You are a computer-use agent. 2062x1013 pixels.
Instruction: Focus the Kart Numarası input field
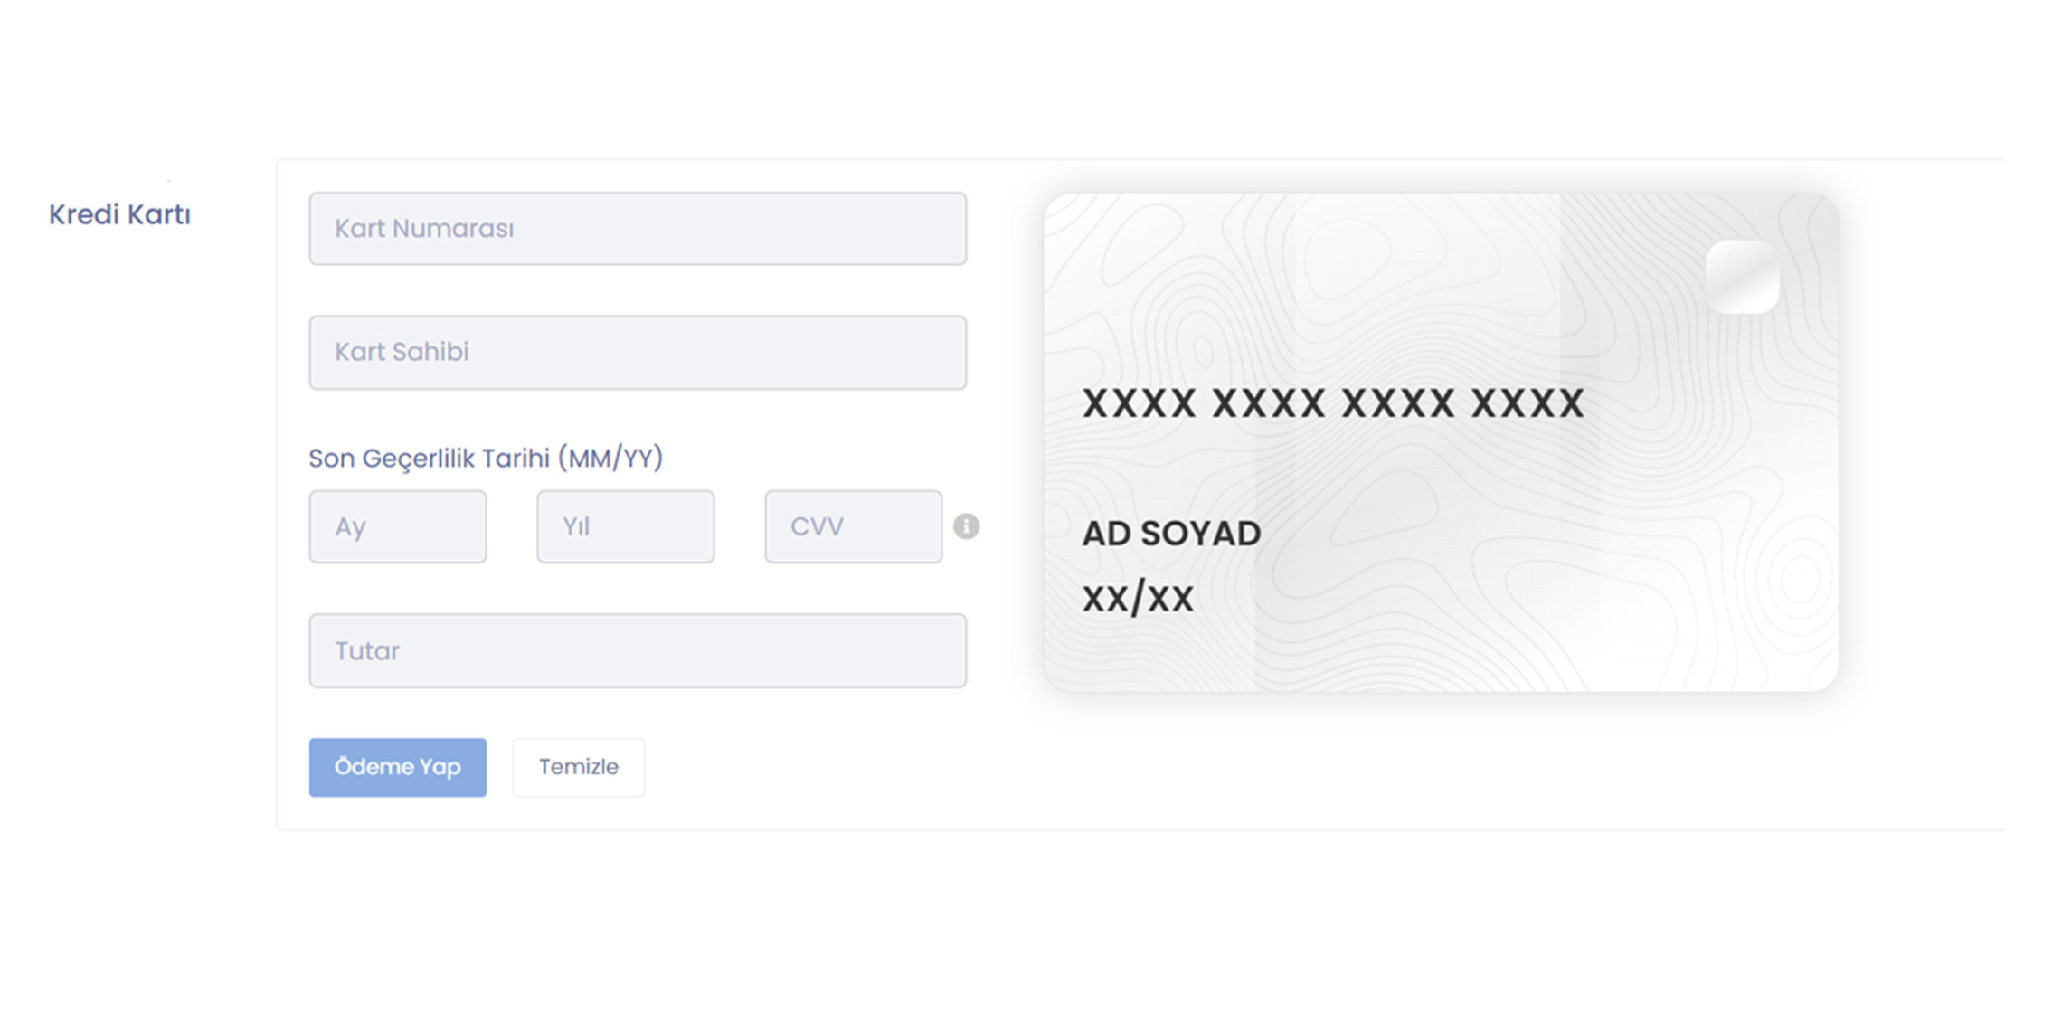tap(638, 229)
